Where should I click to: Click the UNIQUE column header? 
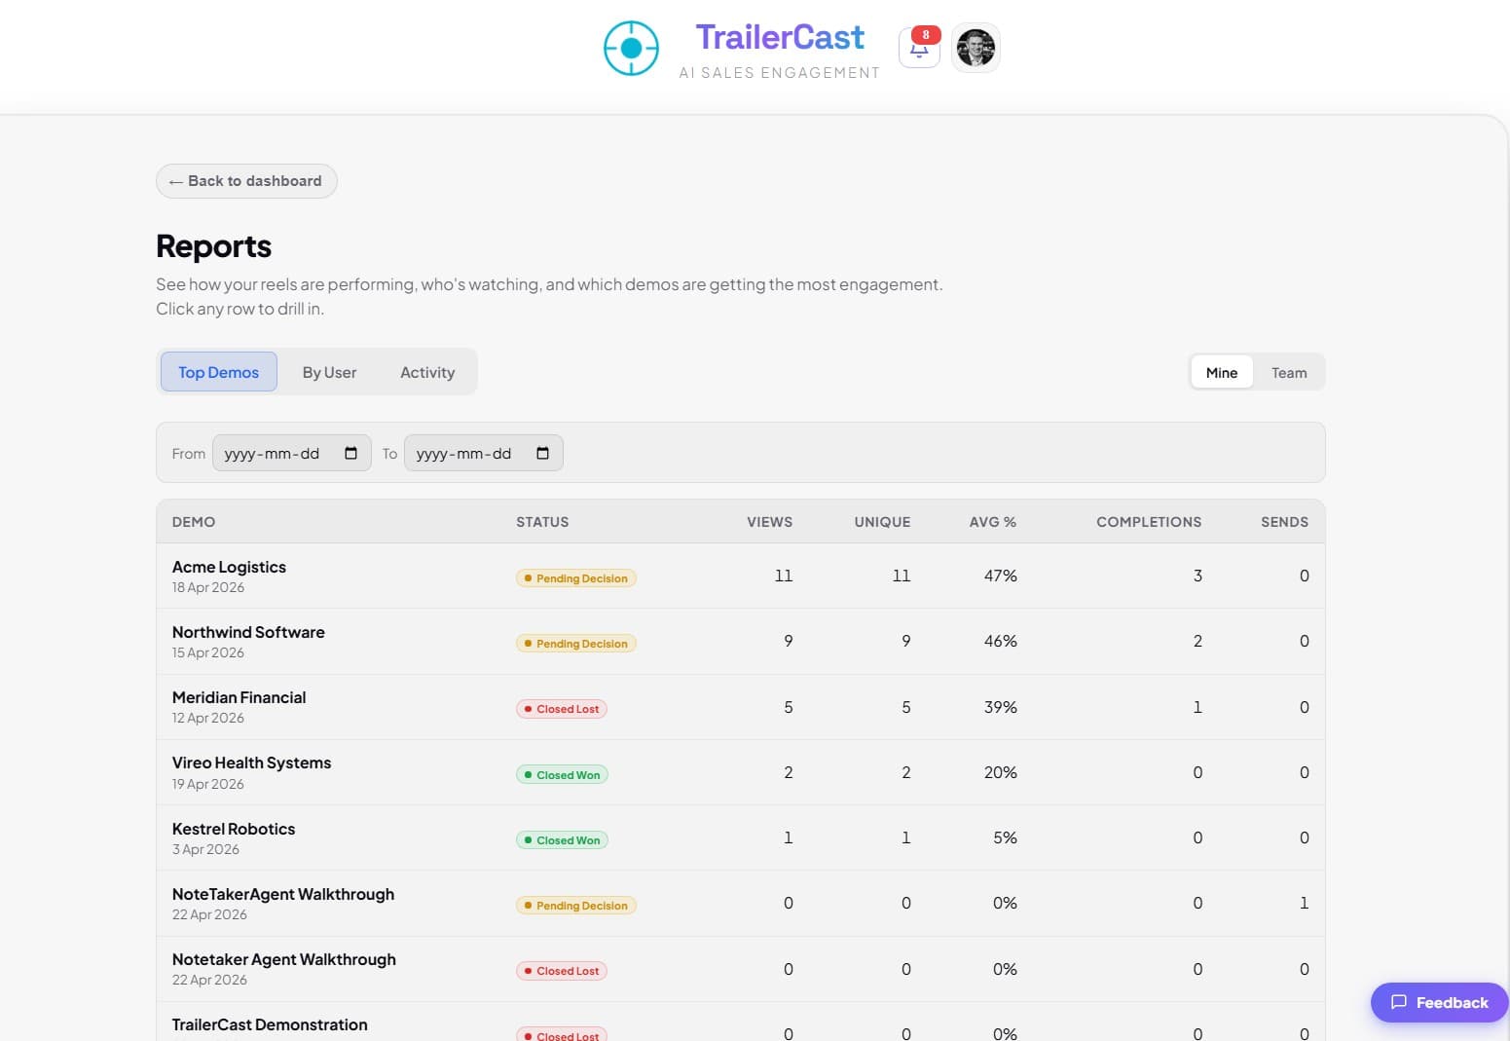883,522
